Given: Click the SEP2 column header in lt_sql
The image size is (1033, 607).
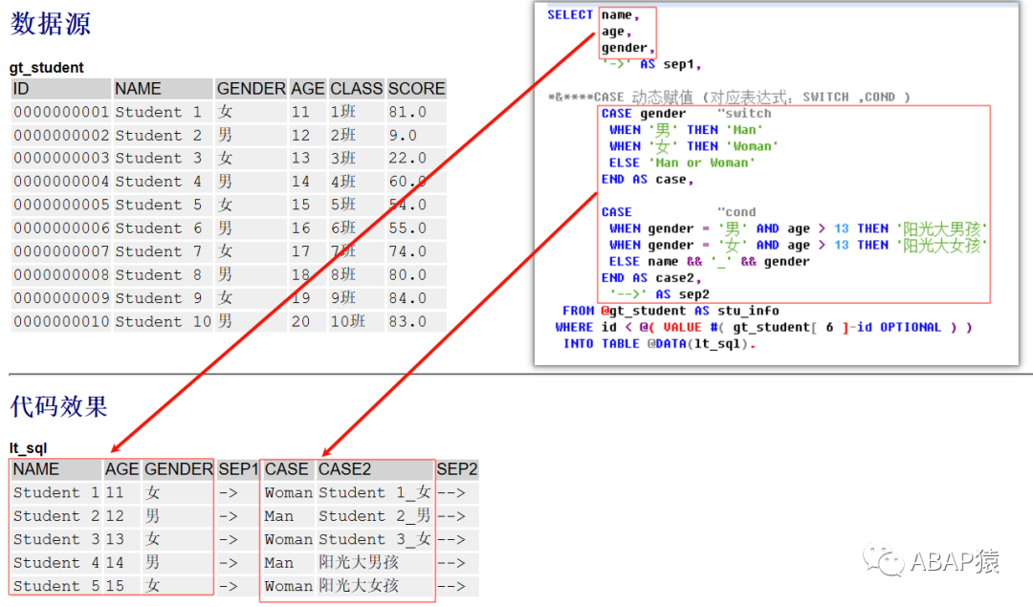Looking at the screenshot, I should pos(456,469).
